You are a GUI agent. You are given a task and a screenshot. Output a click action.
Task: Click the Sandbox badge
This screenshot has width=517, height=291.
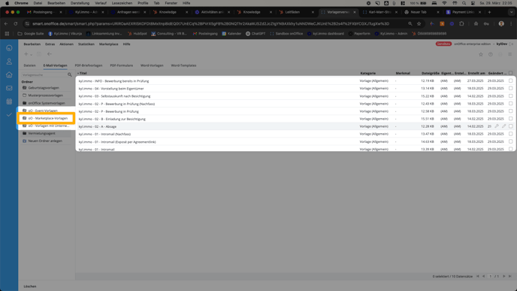tap(443, 44)
